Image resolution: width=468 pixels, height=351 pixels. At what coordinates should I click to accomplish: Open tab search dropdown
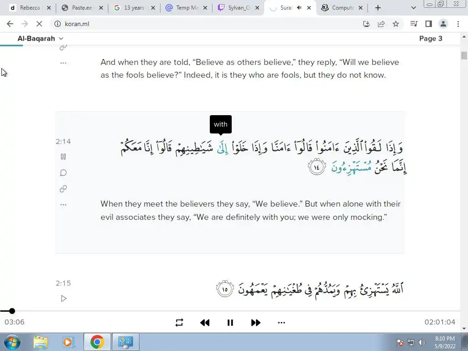coord(413,8)
